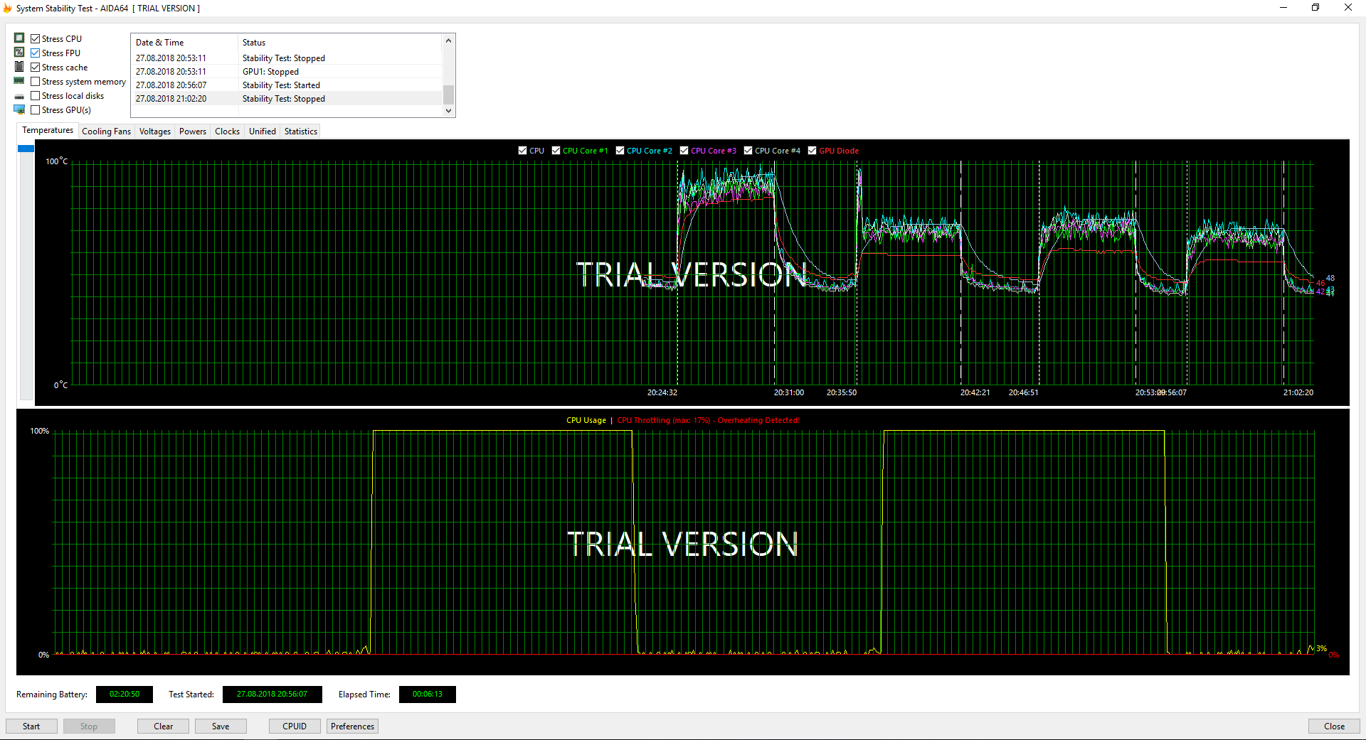Select log row 27.08.2018 20:56:07
1366x740 pixels.
pyautogui.click(x=287, y=85)
